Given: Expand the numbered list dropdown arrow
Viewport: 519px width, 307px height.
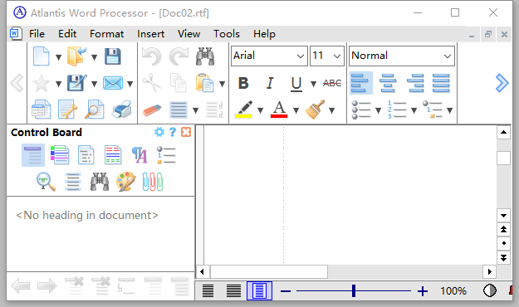Looking at the screenshot, I should pos(414,110).
